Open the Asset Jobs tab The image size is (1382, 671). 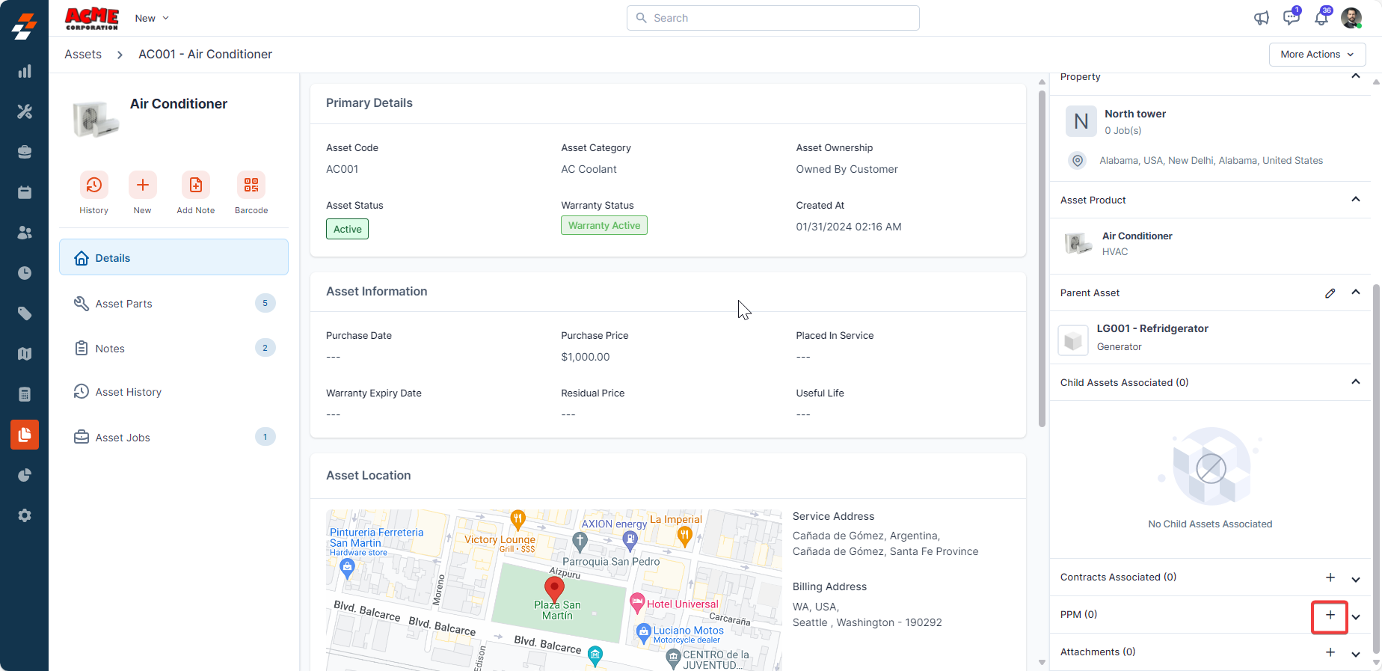[123, 438]
